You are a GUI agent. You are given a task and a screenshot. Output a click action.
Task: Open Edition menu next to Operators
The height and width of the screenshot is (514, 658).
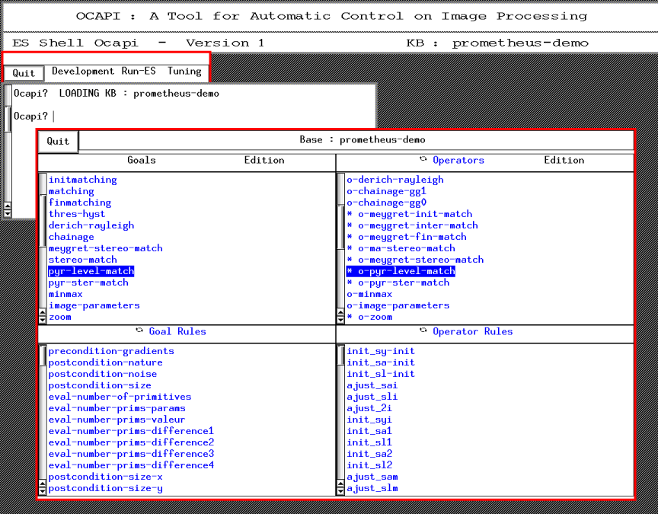(x=564, y=160)
